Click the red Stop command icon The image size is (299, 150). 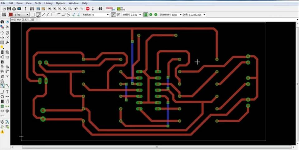coord(88,9)
